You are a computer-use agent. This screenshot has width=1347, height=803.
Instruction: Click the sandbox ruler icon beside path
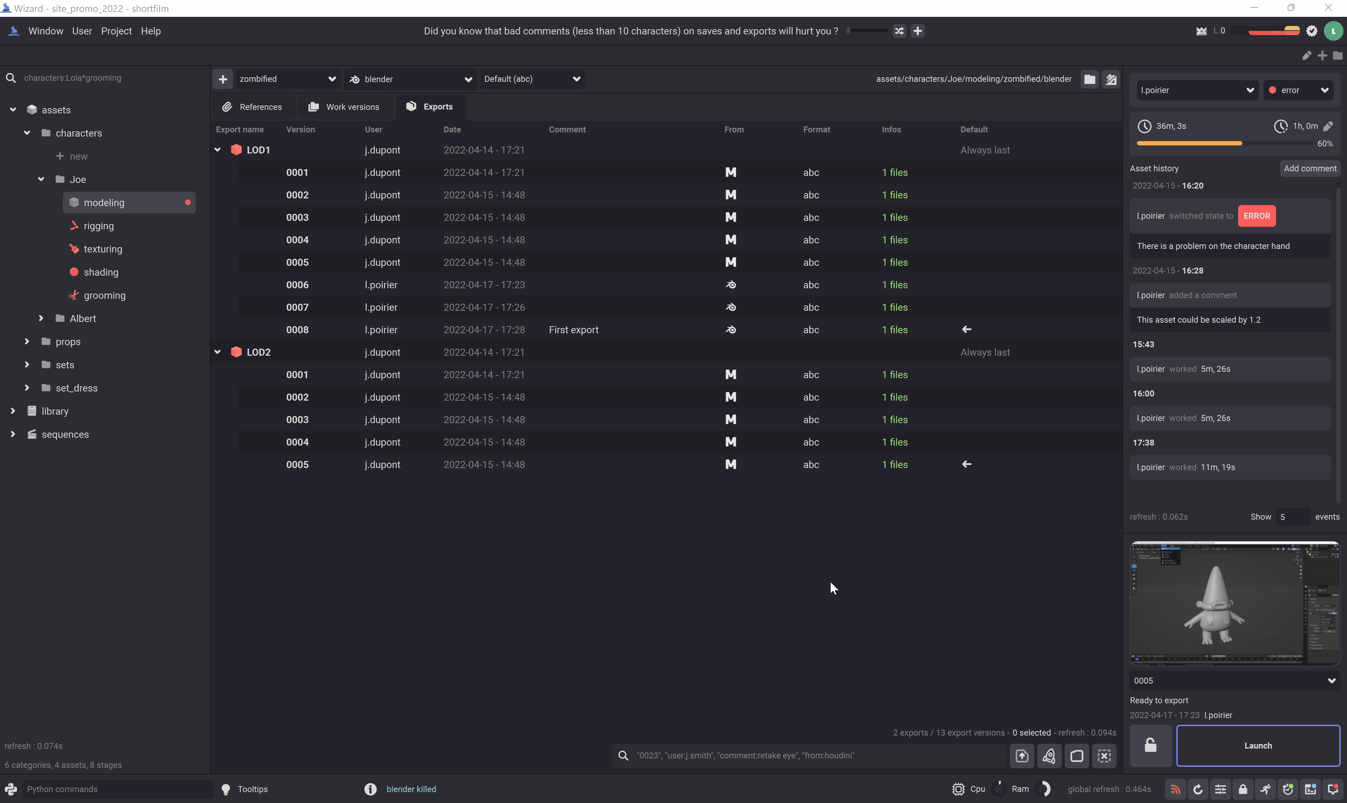tap(1111, 80)
